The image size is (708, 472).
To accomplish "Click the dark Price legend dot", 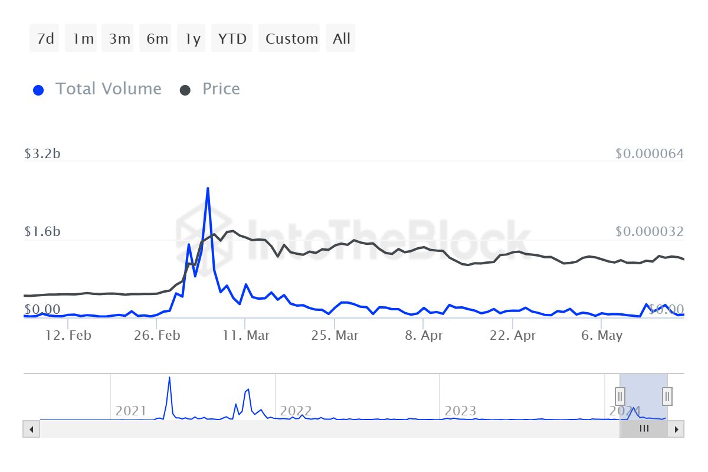I will (x=185, y=90).
